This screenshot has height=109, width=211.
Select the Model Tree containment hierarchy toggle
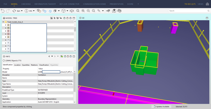pyautogui.click(x=52, y=18)
